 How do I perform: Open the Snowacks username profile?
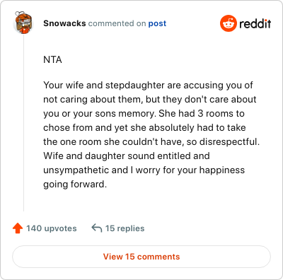click(64, 23)
